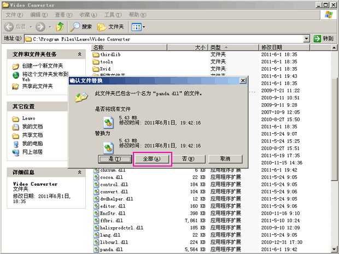339x254 pixels.
Task: Click the Go (转到) button
Action: coord(324,39)
